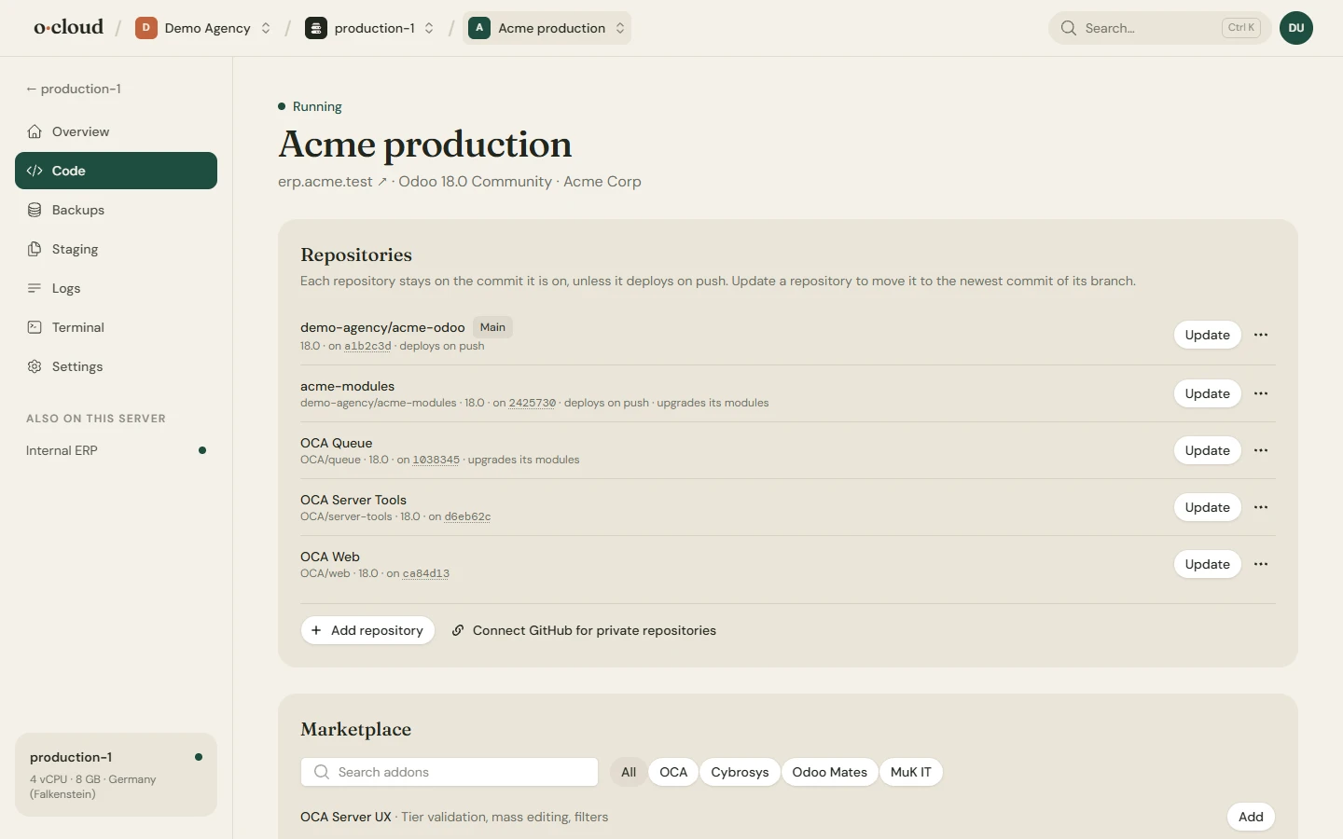
Task: Open the erp.acme.test external link
Action: point(332,182)
